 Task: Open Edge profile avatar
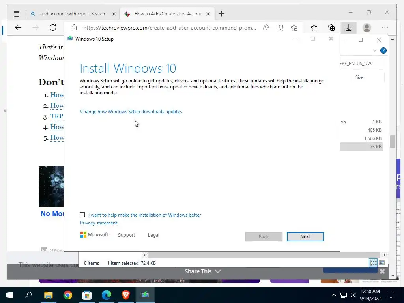[367, 28]
